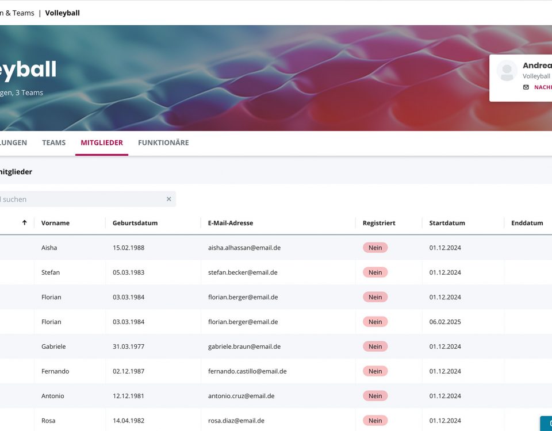This screenshot has height=431, width=552.
Task: Select the Mitglieder tab
Action: pyautogui.click(x=101, y=143)
